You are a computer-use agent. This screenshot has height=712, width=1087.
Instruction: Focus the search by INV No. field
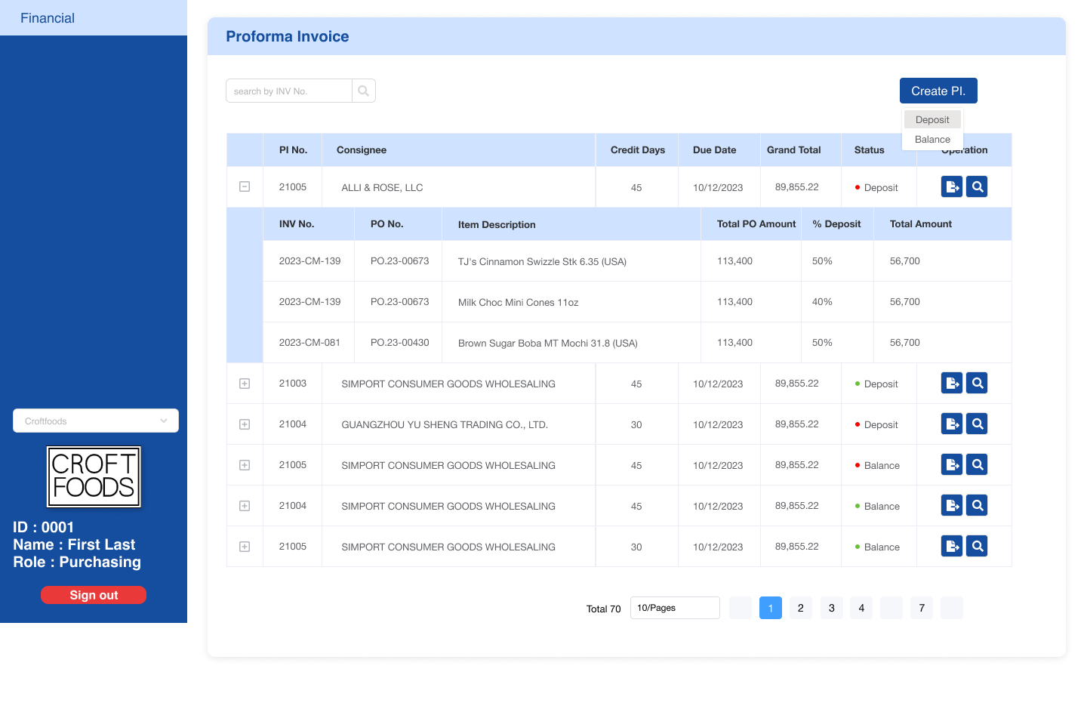[289, 91]
